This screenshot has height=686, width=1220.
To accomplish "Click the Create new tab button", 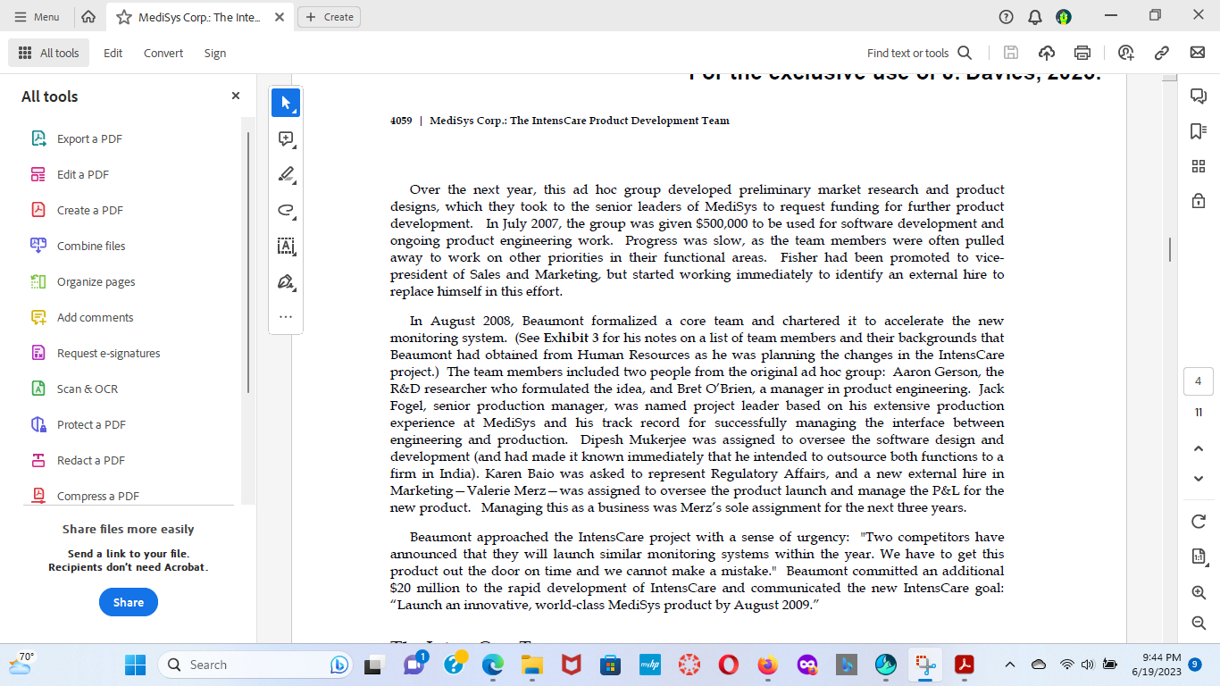I will pyautogui.click(x=330, y=17).
